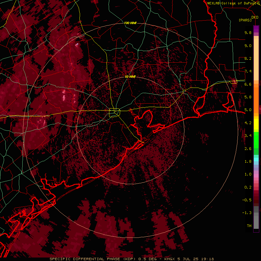261x261 pixels.
Task: Select the "5.8" scale value
Action: point(248,97)
